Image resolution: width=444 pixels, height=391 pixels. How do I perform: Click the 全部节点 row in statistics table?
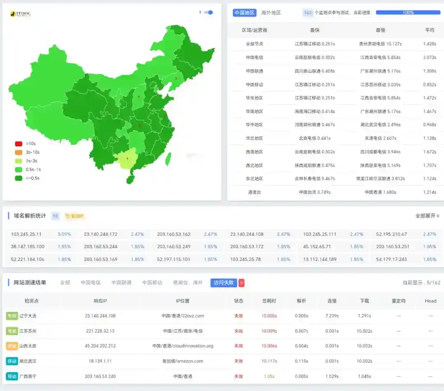coord(254,44)
